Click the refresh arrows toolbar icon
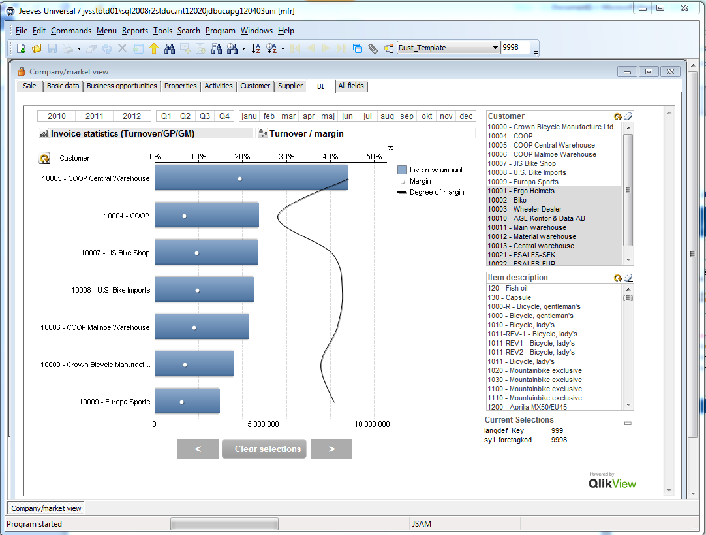This screenshot has width=706, height=535. [x=107, y=48]
